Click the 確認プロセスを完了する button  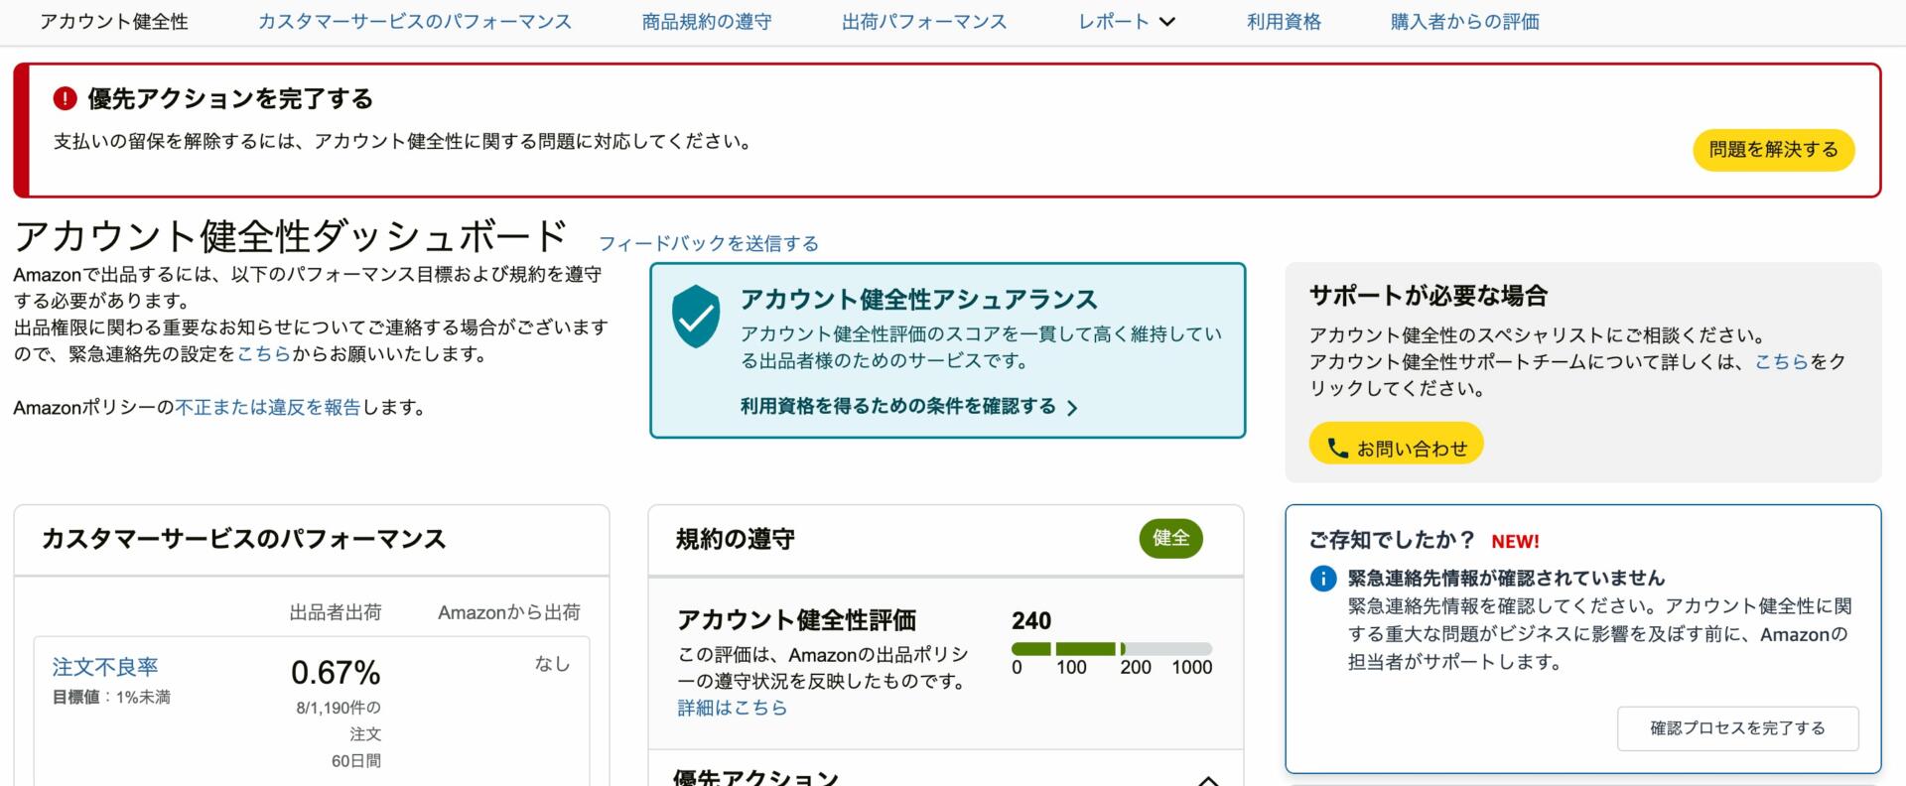pyautogui.click(x=1737, y=728)
